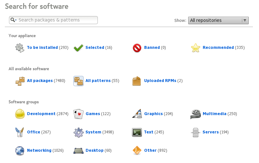
Task: Open the All packages link
Action: tap(40, 81)
